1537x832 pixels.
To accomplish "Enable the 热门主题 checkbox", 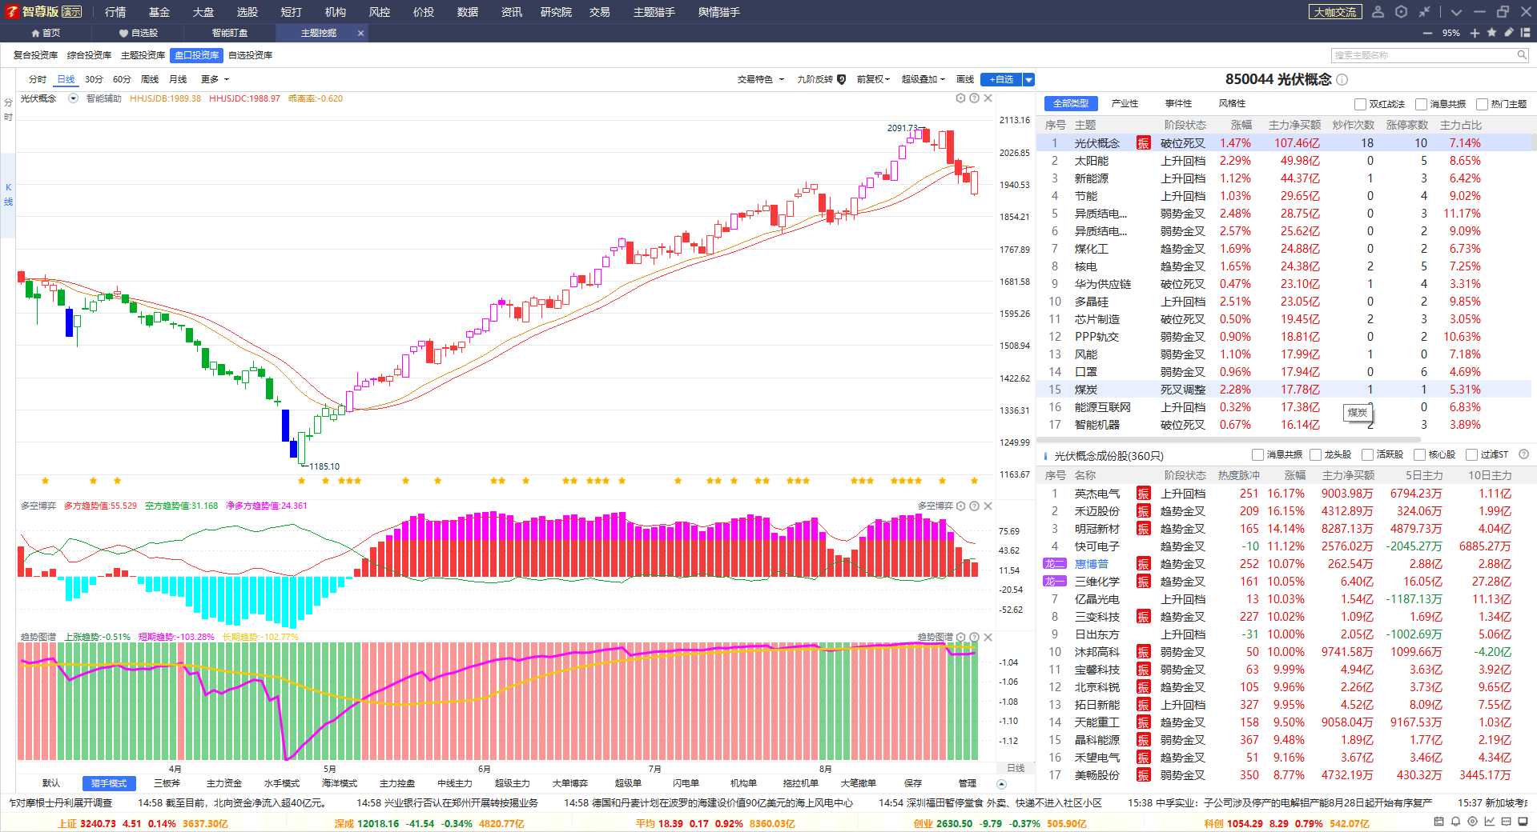I will pos(1482,104).
